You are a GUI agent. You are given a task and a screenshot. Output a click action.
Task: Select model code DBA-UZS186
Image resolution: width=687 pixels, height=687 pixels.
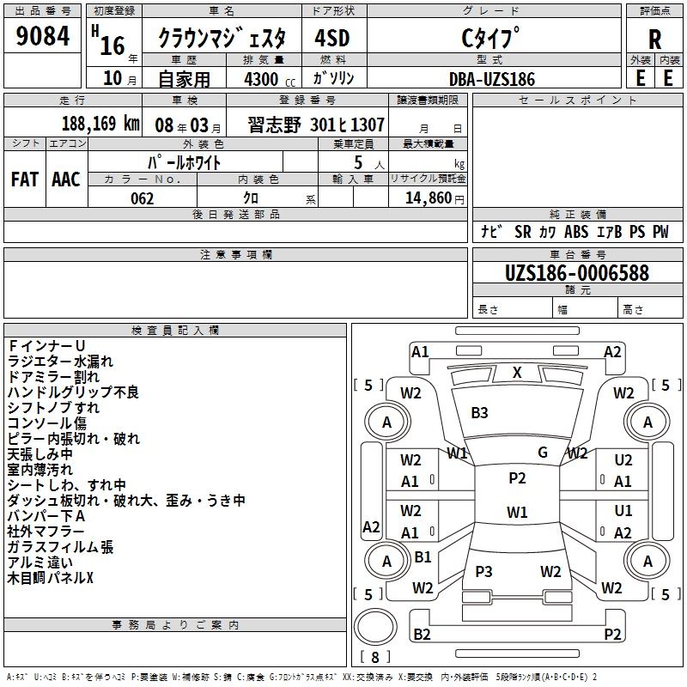[492, 79]
